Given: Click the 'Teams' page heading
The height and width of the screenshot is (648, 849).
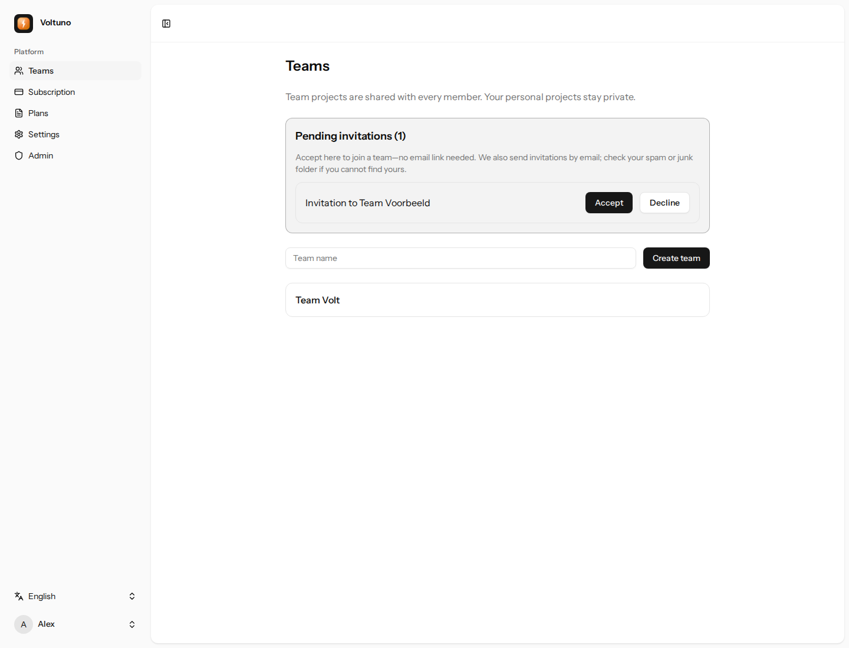Looking at the screenshot, I should click(x=307, y=66).
